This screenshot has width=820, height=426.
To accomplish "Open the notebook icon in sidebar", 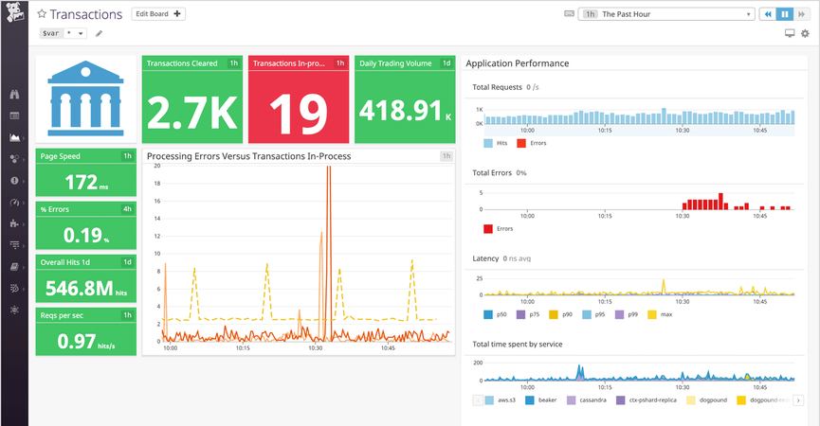I will pos(14,266).
